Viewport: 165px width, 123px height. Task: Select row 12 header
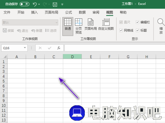pyautogui.click(x=4, y=115)
